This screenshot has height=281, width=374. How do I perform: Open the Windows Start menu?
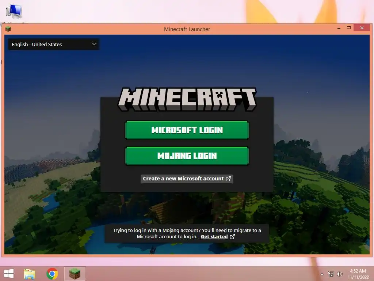point(9,274)
